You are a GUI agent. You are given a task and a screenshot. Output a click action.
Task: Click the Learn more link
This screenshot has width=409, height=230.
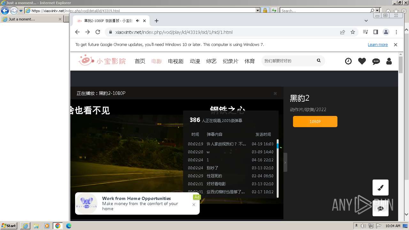[378, 45]
